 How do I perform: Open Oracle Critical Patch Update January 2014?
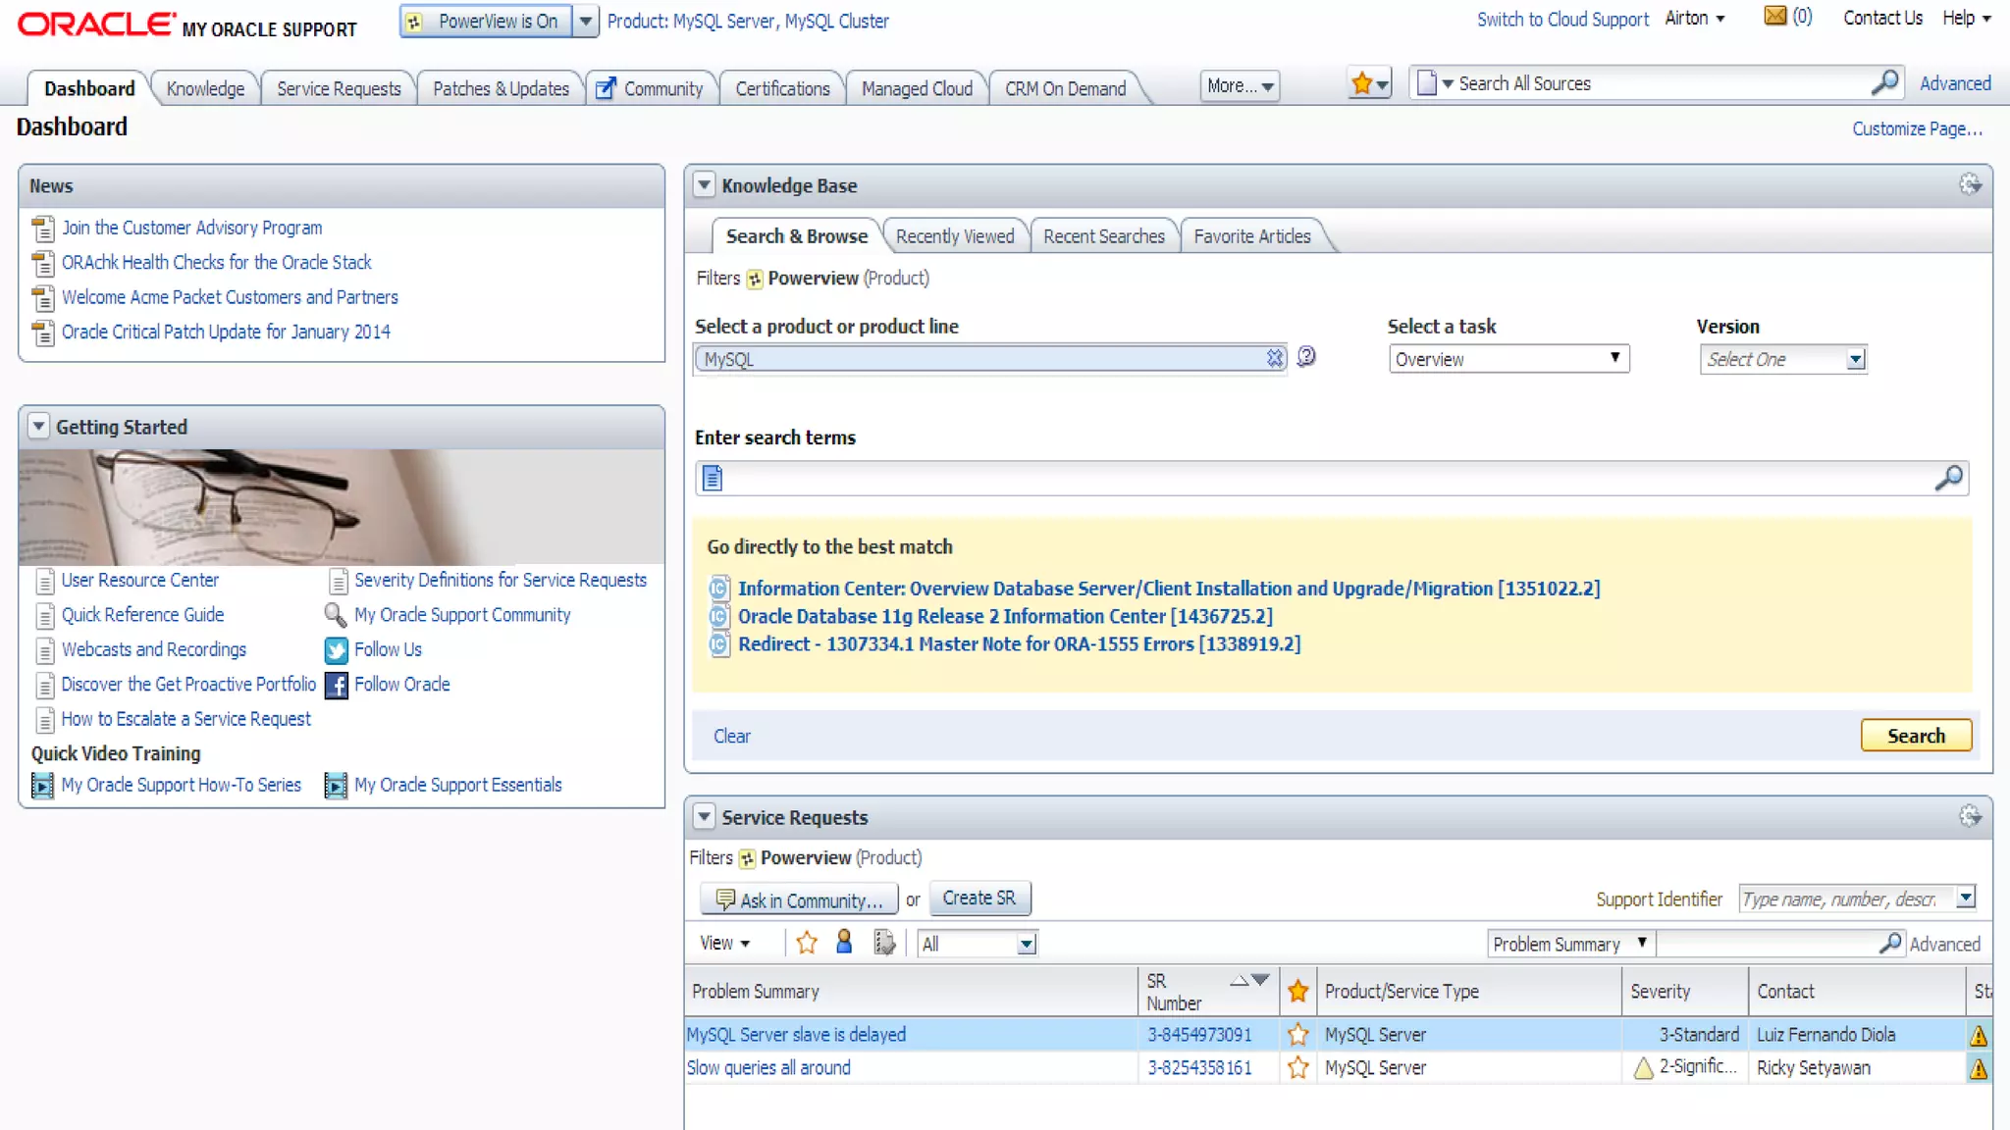(226, 332)
